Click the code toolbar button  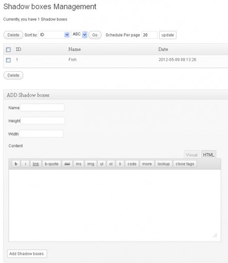132,164
